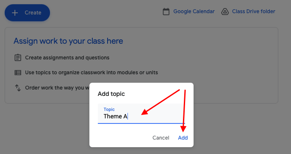Click the Create button label
This screenshot has width=291, height=154.
click(33, 13)
